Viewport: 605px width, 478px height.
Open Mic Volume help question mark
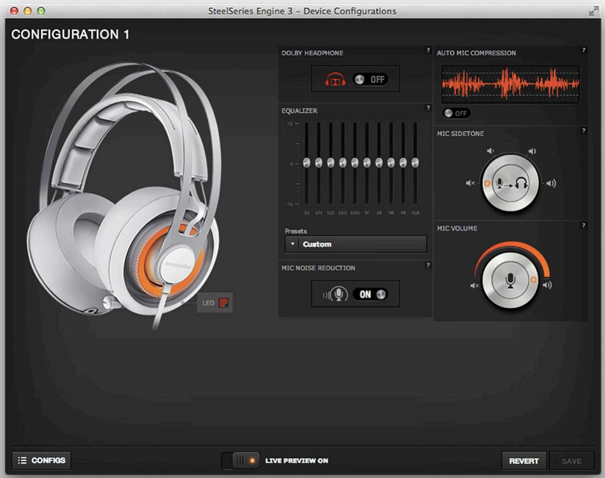[x=583, y=225]
